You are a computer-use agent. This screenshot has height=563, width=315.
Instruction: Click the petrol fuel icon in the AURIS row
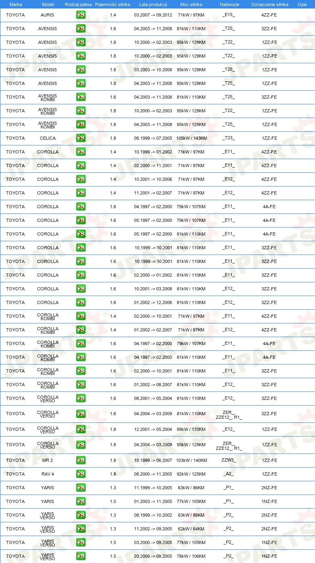coord(81,15)
